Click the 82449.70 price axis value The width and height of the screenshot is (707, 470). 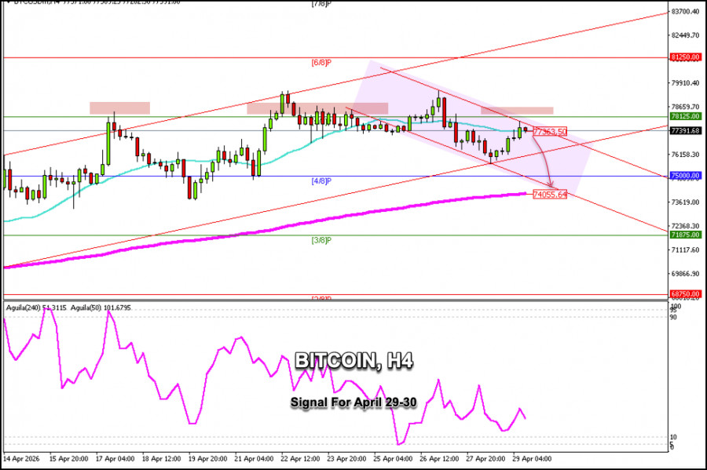click(685, 35)
